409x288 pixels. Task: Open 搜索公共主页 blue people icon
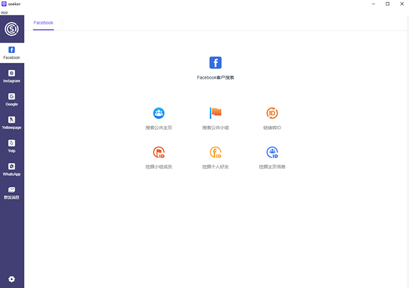click(x=159, y=113)
